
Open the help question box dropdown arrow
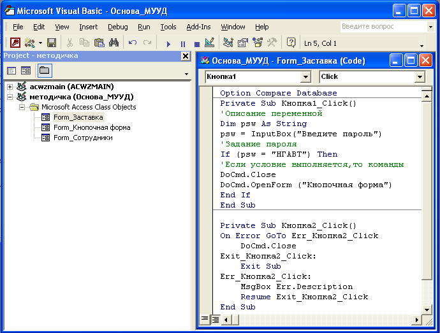click(x=430, y=27)
